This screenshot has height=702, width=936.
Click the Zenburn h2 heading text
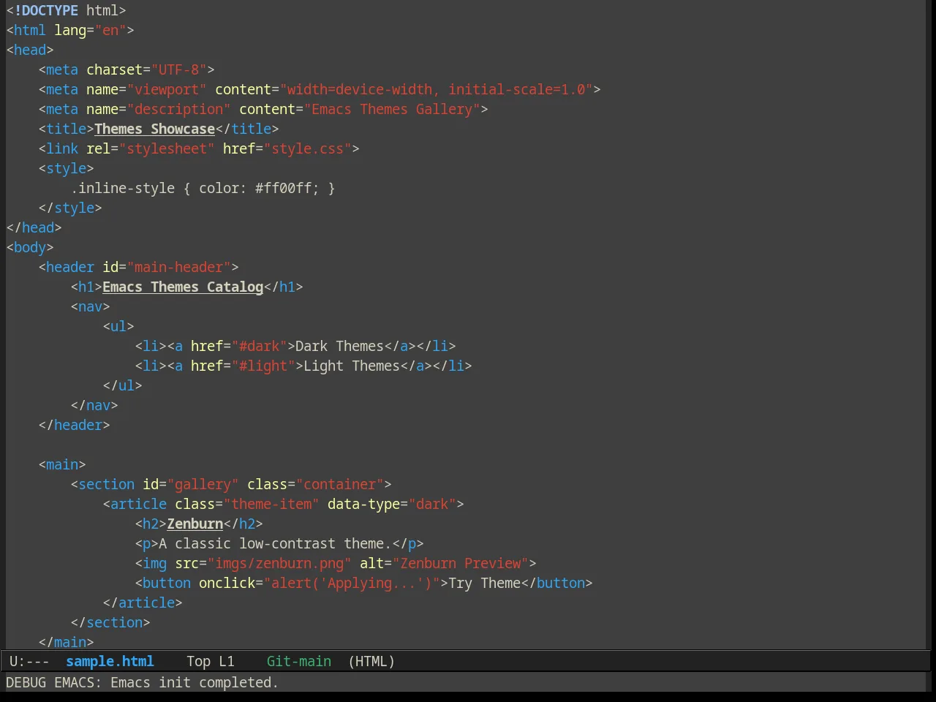click(195, 524)
